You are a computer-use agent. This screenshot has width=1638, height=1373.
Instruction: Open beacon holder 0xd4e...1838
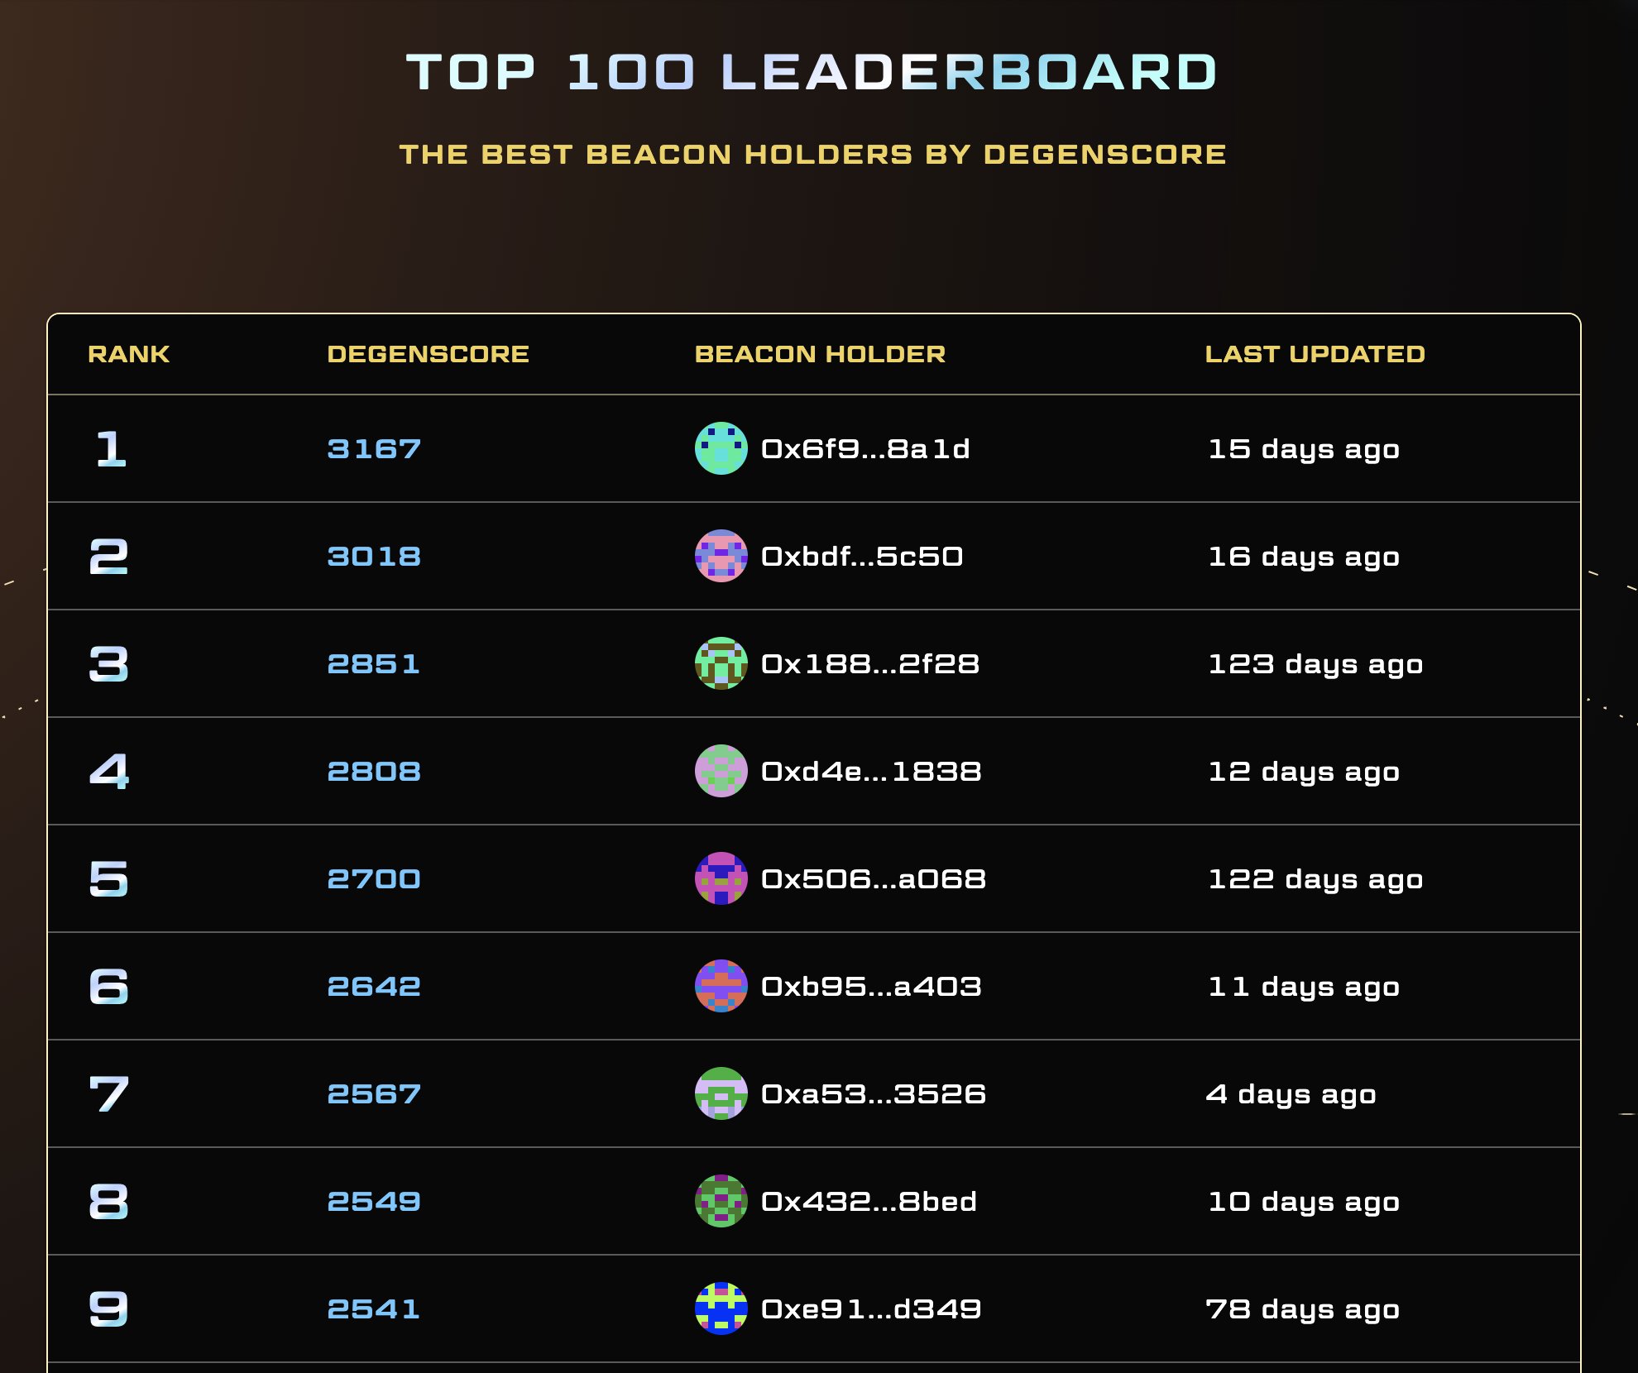pos(870,772)
